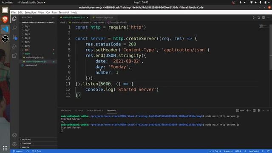The width and height of the screenshot is (272, 153).
Task: Open the View menu
Action: tap(41, 12)
